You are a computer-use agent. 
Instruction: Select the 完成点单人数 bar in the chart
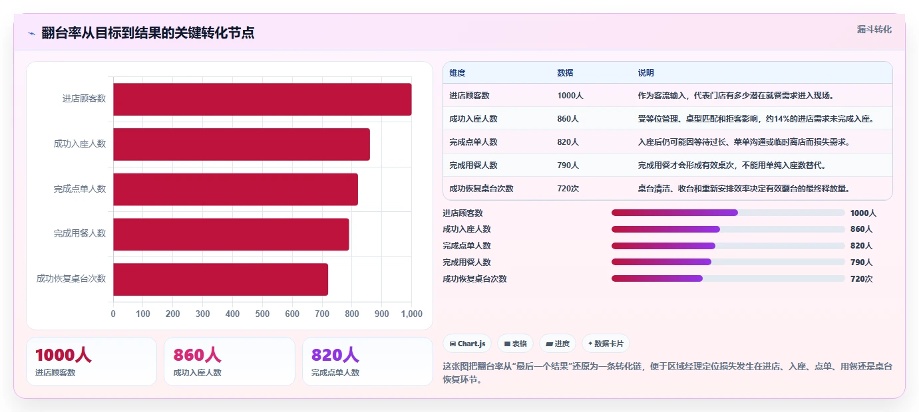(x=236, y=189)
